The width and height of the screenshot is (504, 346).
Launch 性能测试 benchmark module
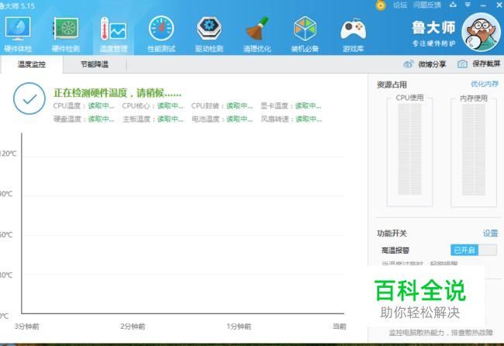[x=161, y=34]
